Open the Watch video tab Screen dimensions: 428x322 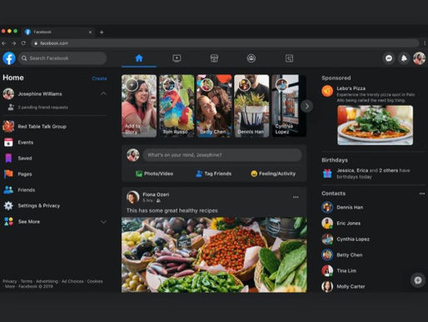pos(177,58)
